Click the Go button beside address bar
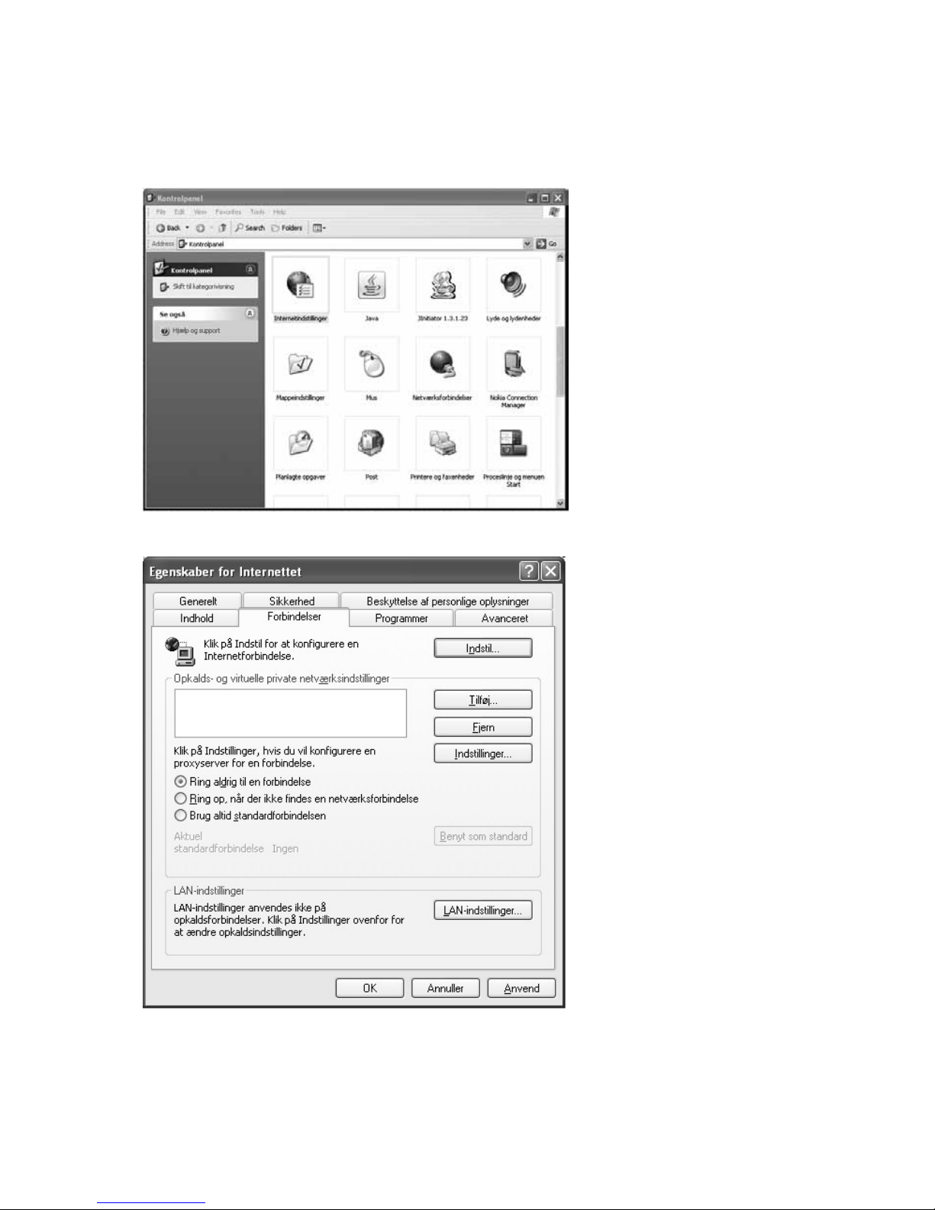The width and height of the screenshot is (935, 1210). pyautogui.click(x=546, y=244)
